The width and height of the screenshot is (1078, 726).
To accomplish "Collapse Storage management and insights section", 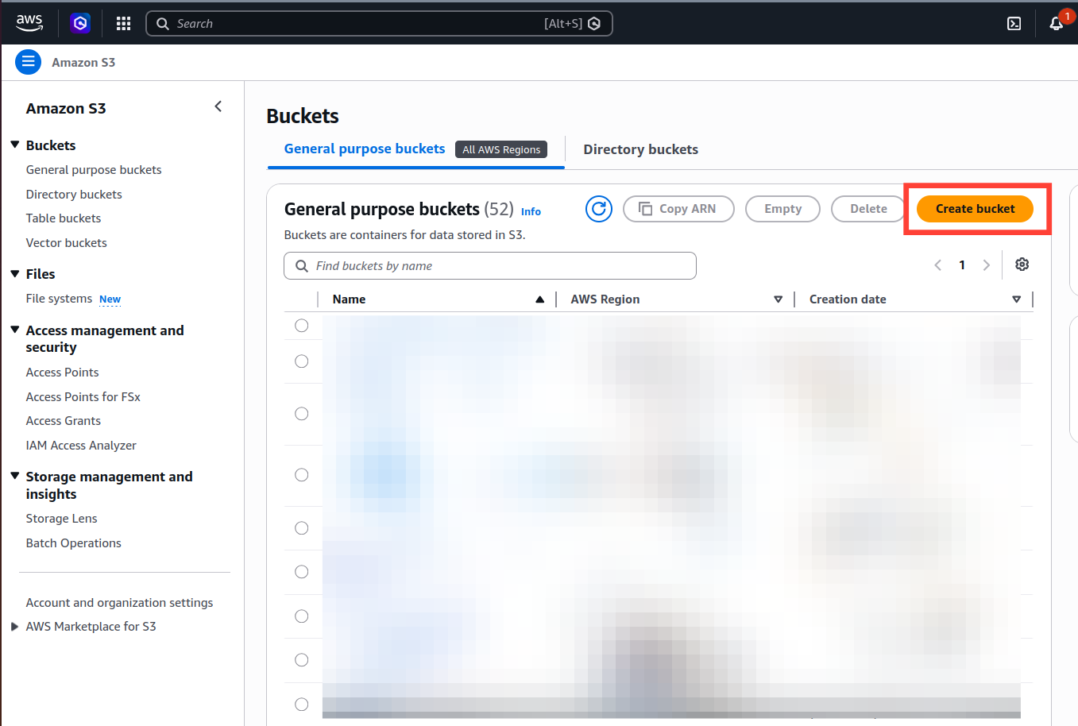I will tap(14, 476).
